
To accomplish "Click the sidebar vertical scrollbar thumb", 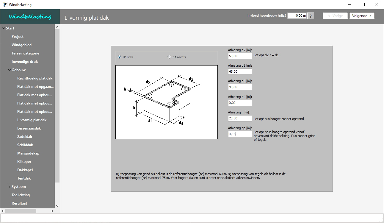I will pyautogui.click(x=57, y=106).
